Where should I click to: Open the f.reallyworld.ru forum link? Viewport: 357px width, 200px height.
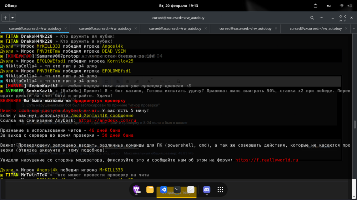pos(267,160)
